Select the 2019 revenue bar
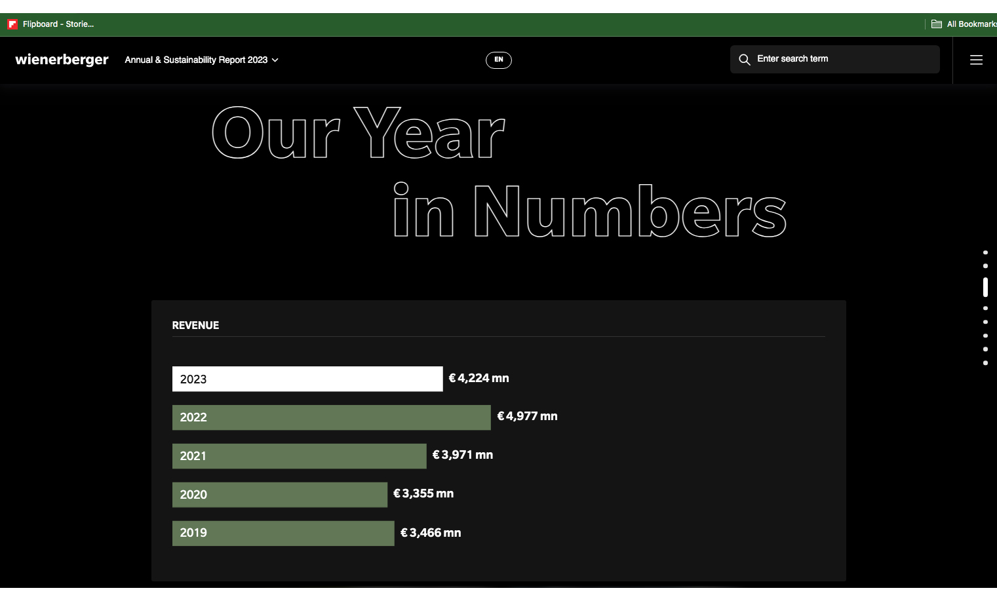Viewport: 997px width, 601px height. tap(283, 533)
